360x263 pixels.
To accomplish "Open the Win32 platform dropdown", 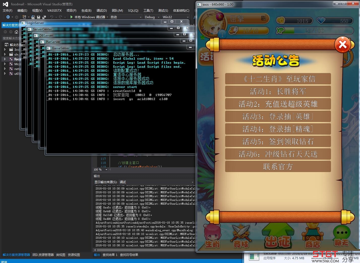I will pyautogui.click(x=175, y=17).
